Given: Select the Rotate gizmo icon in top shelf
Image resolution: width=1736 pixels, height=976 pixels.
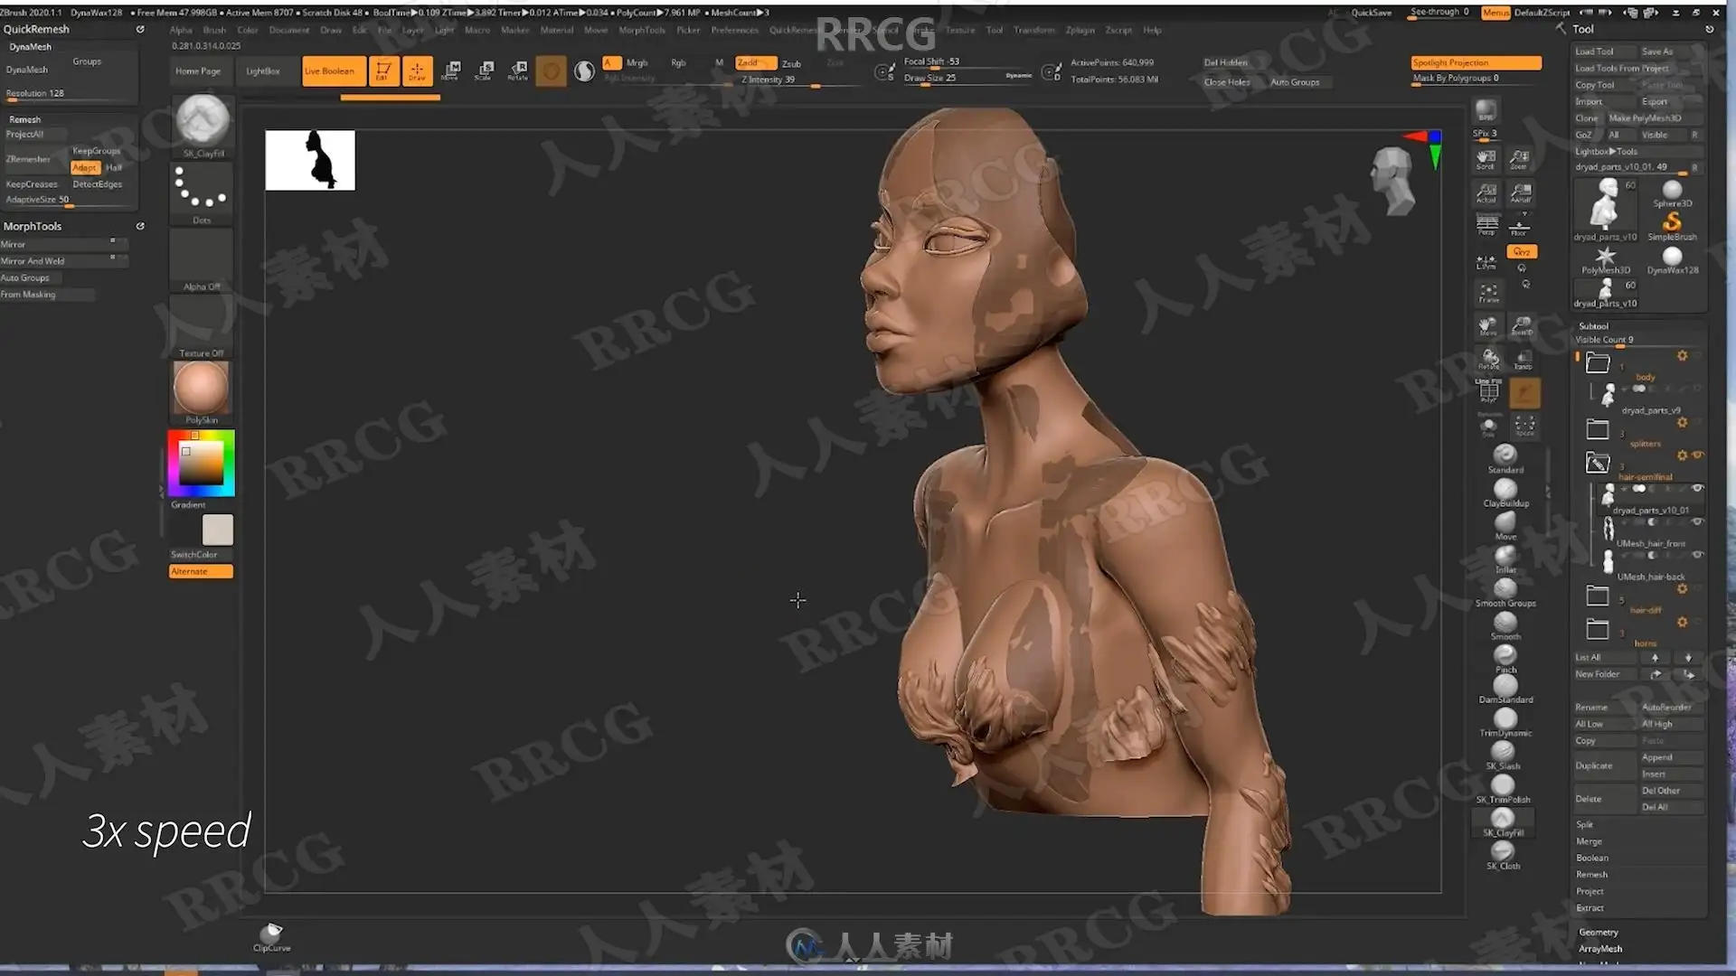Looking at the screenshot, I should pyautogui.click(x=518, y=70).
